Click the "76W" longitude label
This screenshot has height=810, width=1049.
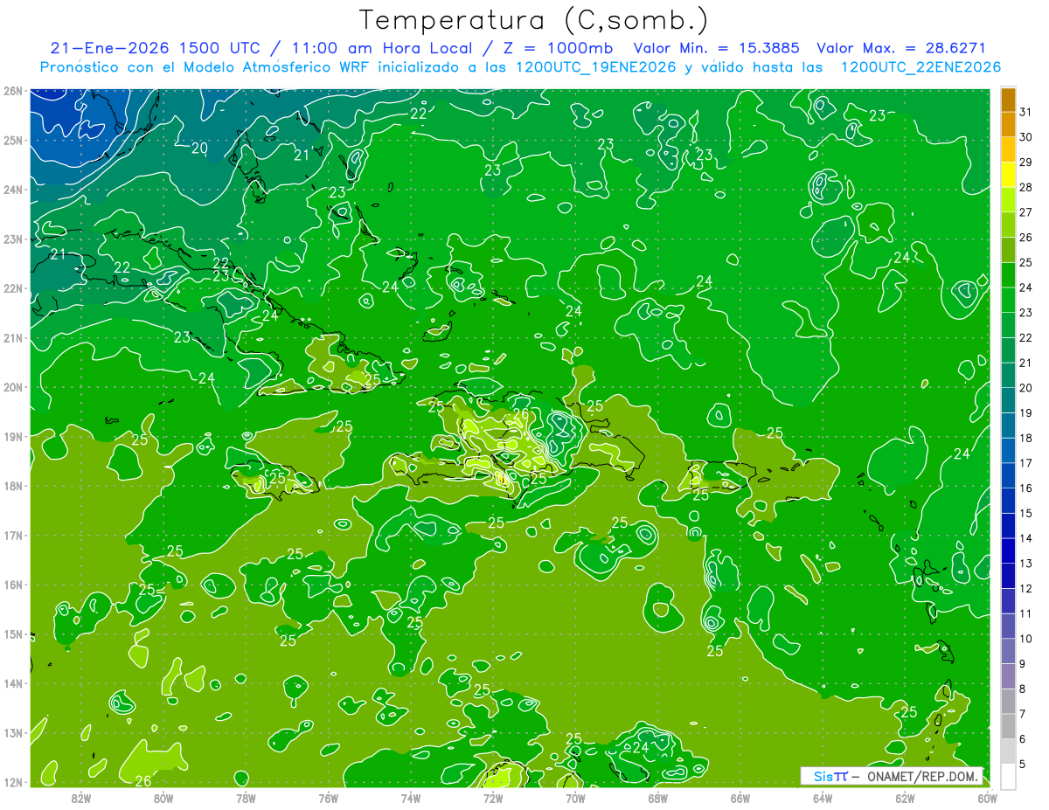pyautogui.click(x=328, y=797)
